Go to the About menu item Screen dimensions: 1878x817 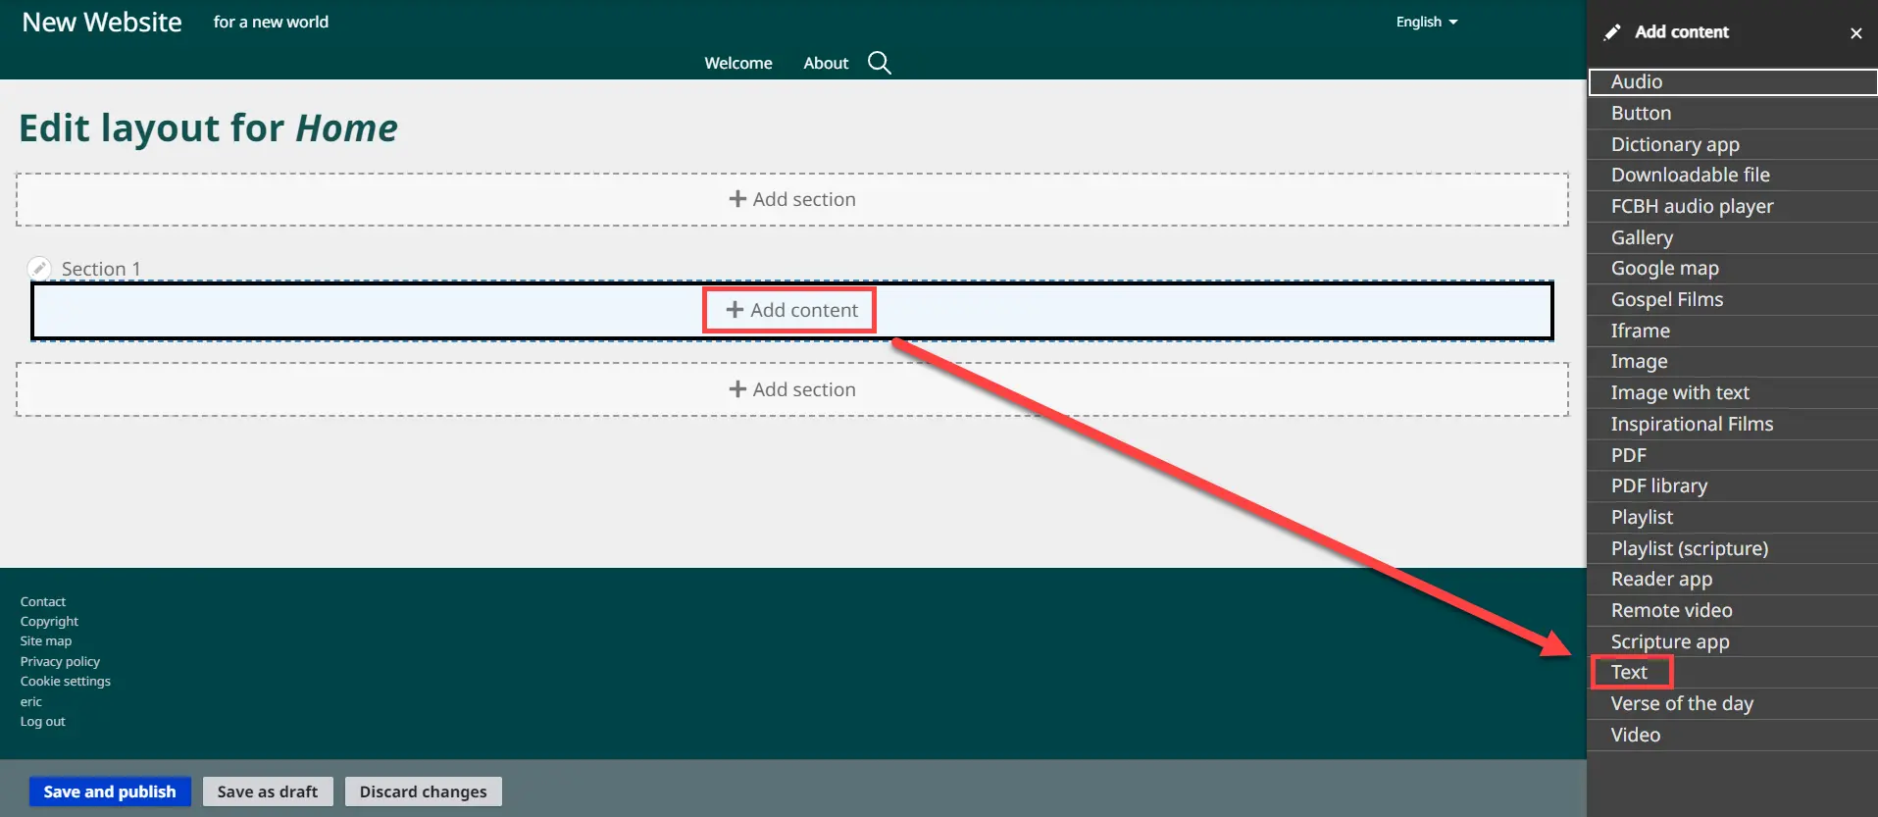pos(825,63)
